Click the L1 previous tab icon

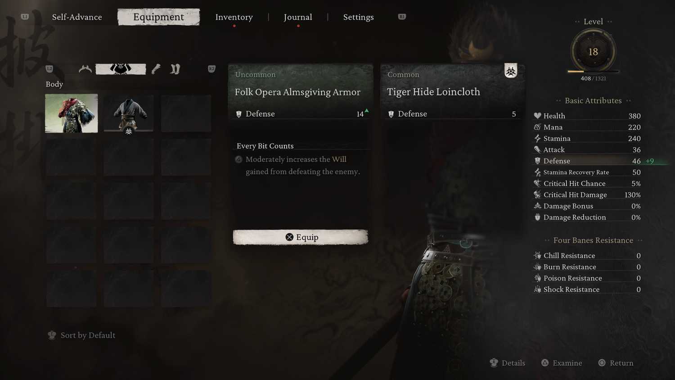pos(25,17)
